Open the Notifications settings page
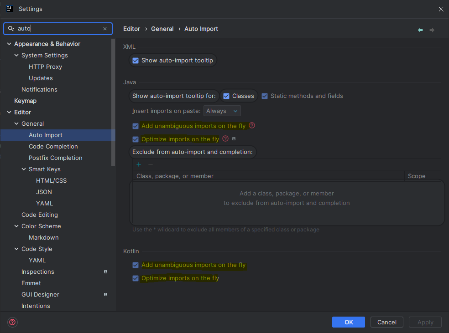449x333 pixels. (39, 89)
